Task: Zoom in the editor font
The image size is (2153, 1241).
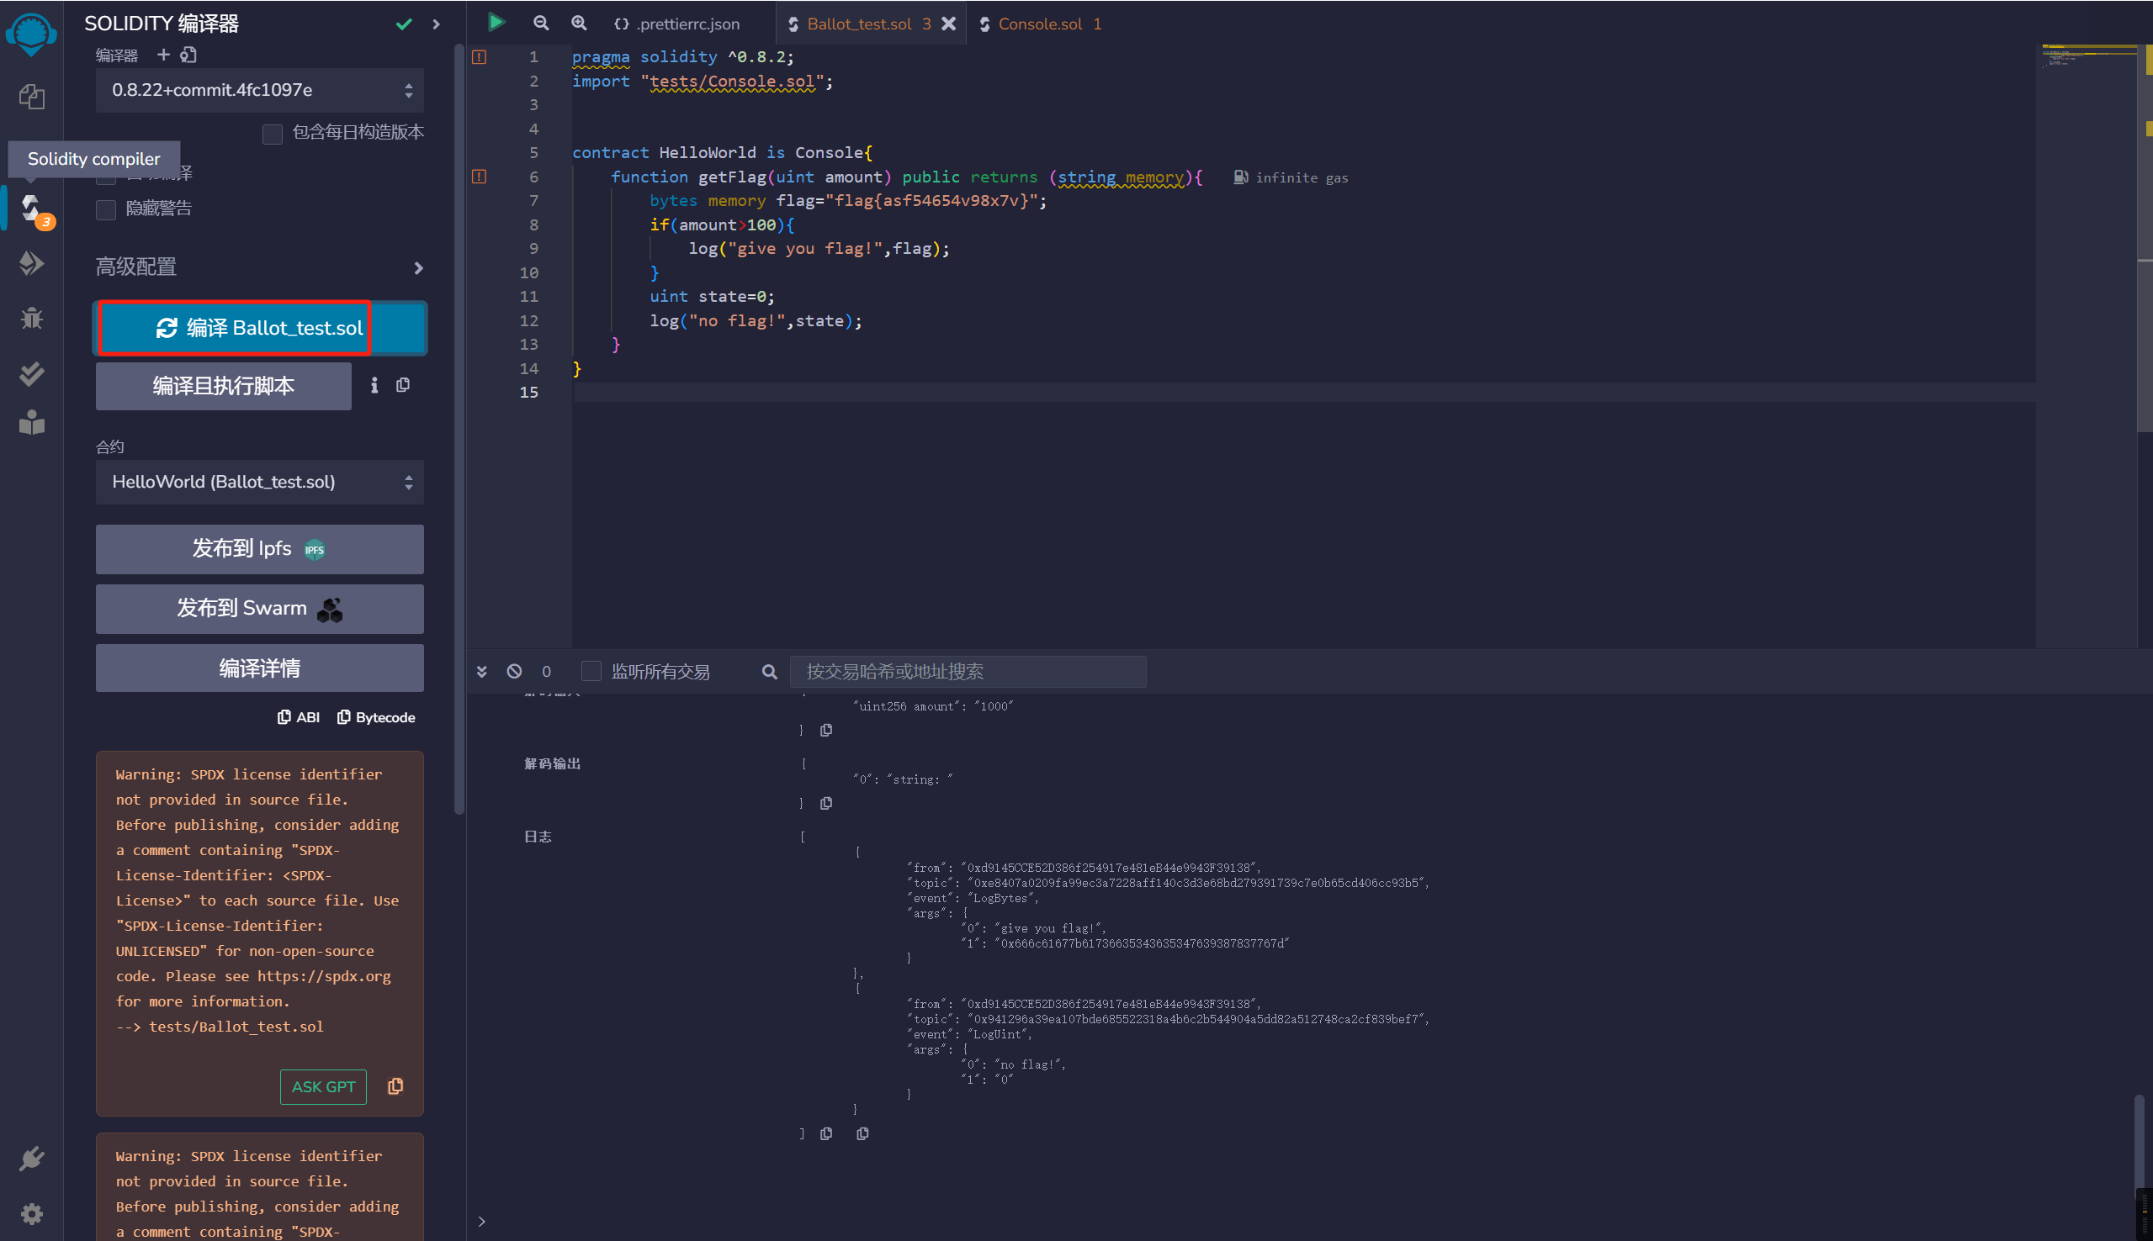Action: pos(579,23)
